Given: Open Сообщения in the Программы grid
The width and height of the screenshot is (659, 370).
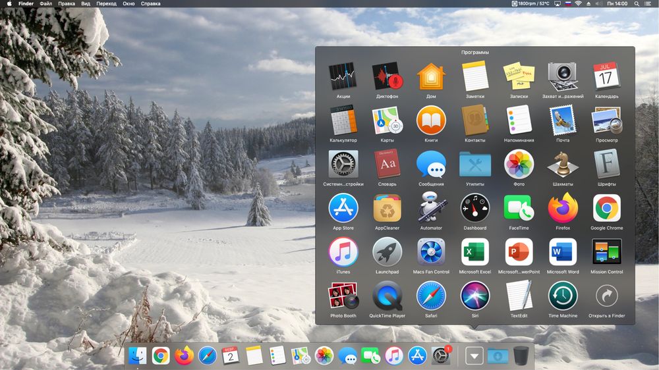Looking at the screenshot, I should [431, 164].
